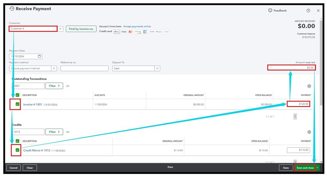The image size is (327, 179).
Task: Click DUE DATE column header
Action: pyautogui.click(x=100, y=95)
